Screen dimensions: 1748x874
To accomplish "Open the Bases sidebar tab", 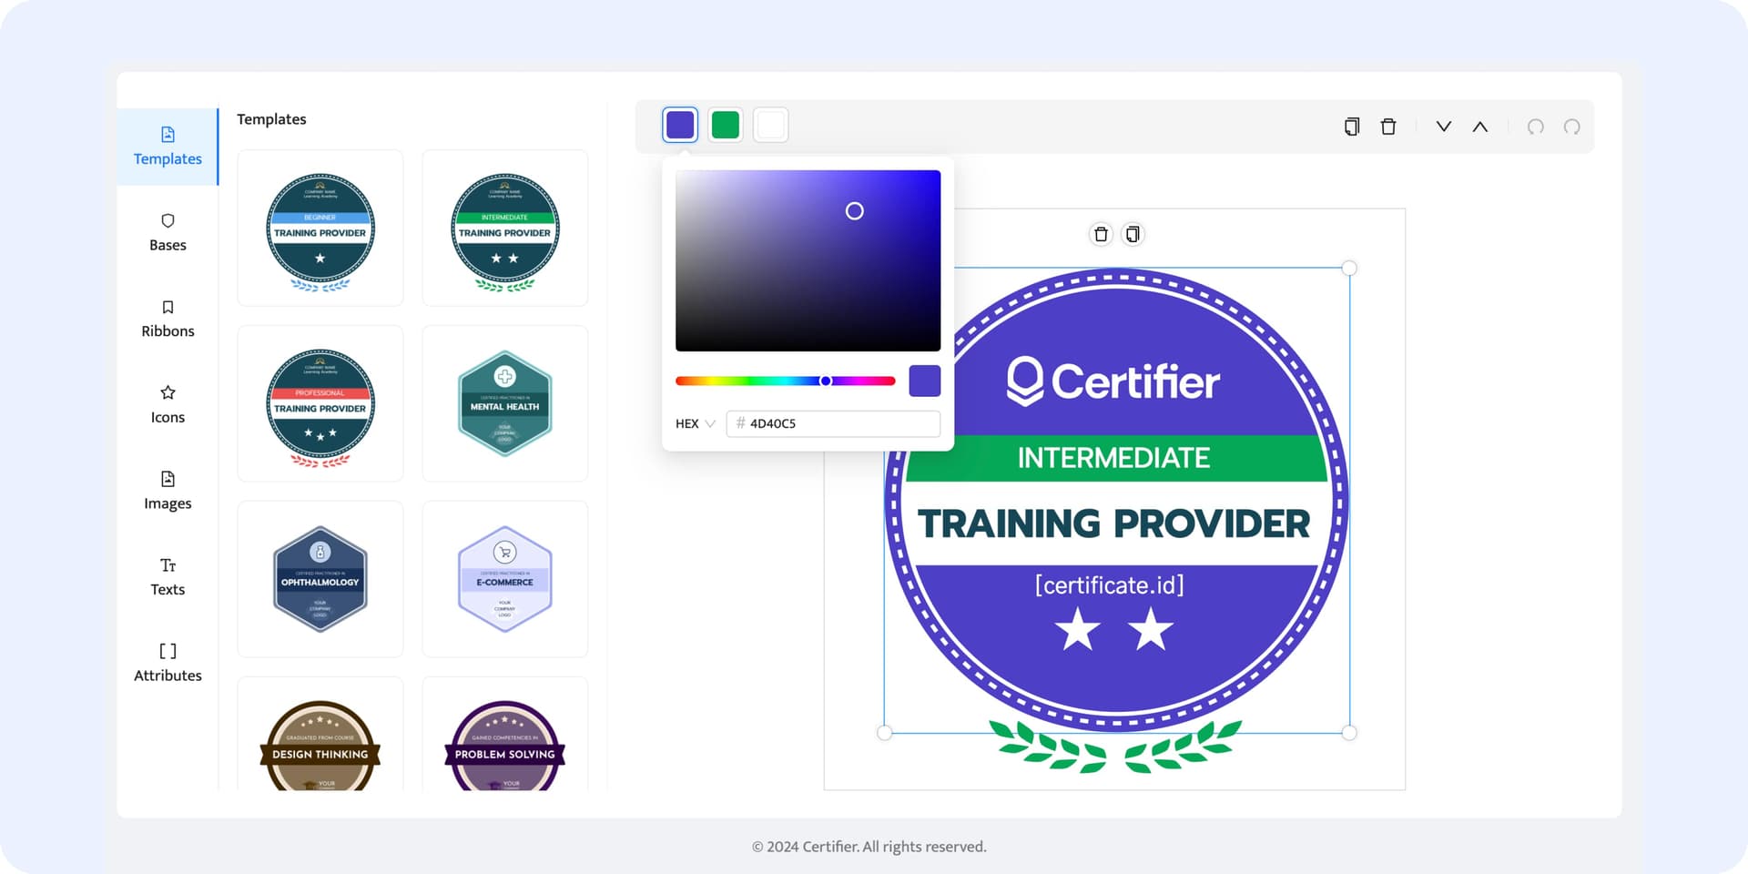I will pos(168,233).
